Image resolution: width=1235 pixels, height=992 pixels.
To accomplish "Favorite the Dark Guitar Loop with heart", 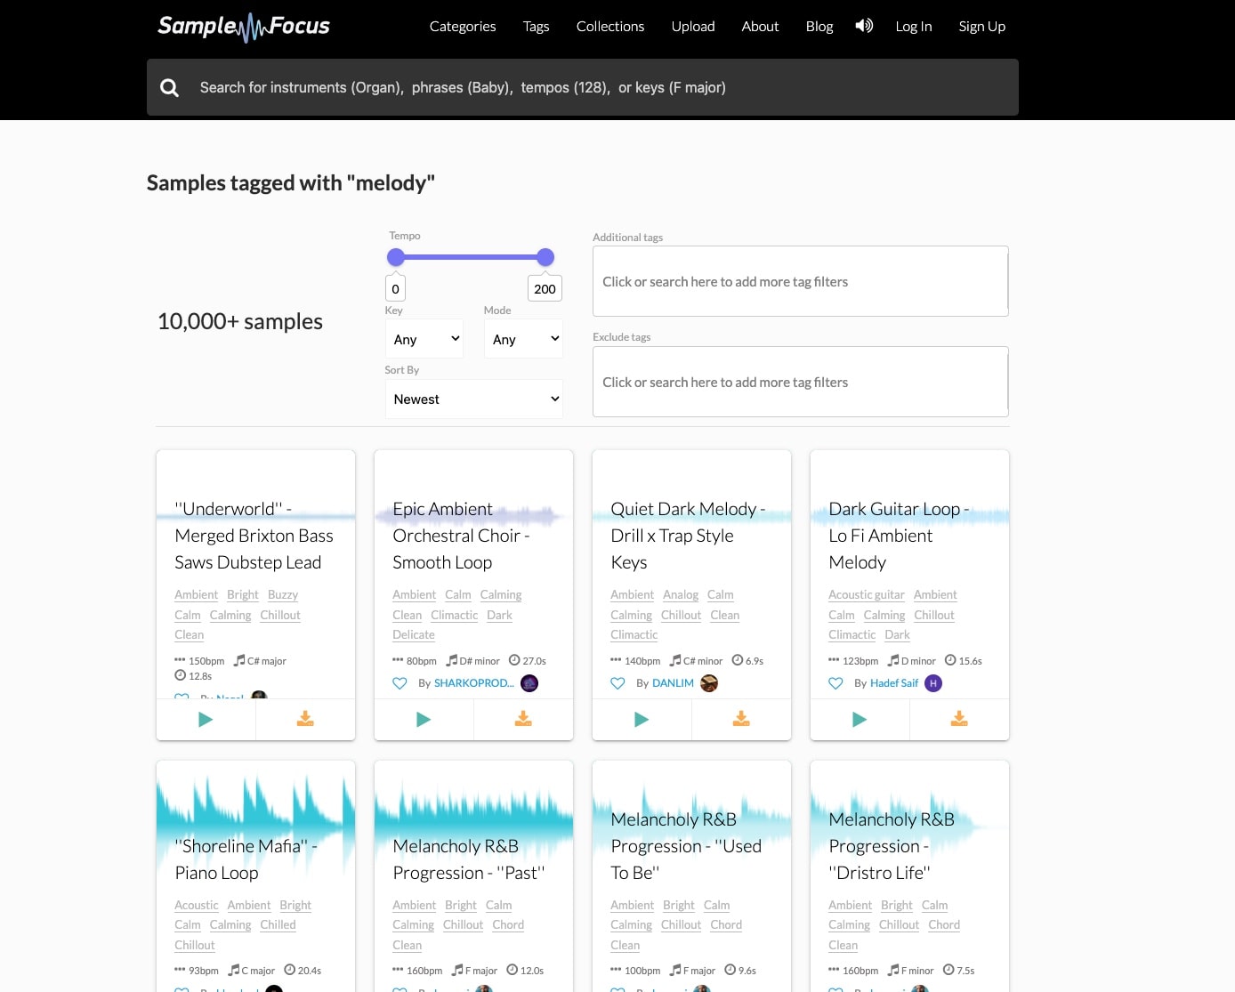I will (835, 683).
